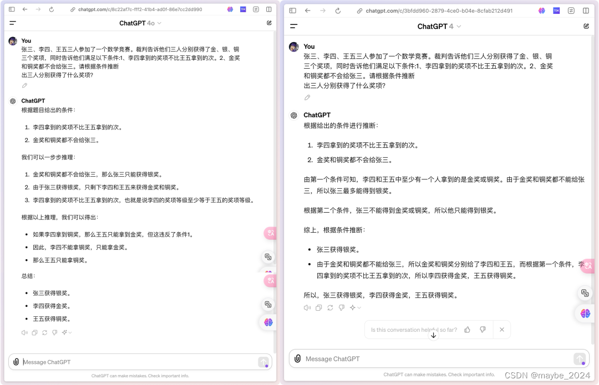Click lower brain extension floating button, left window
This screenshot has height=385, width=599.
[268, 322]
